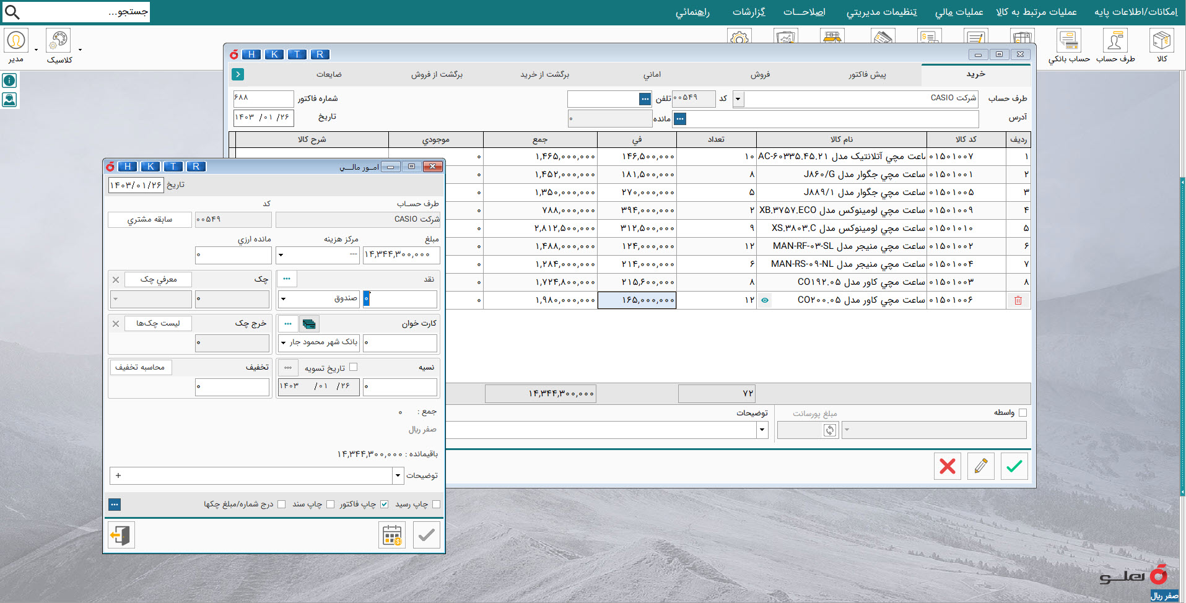The height and width of the screenshot is (603, 1186).
Task: Open the راهنمائي menu
Action: click(x=692, y=12)
